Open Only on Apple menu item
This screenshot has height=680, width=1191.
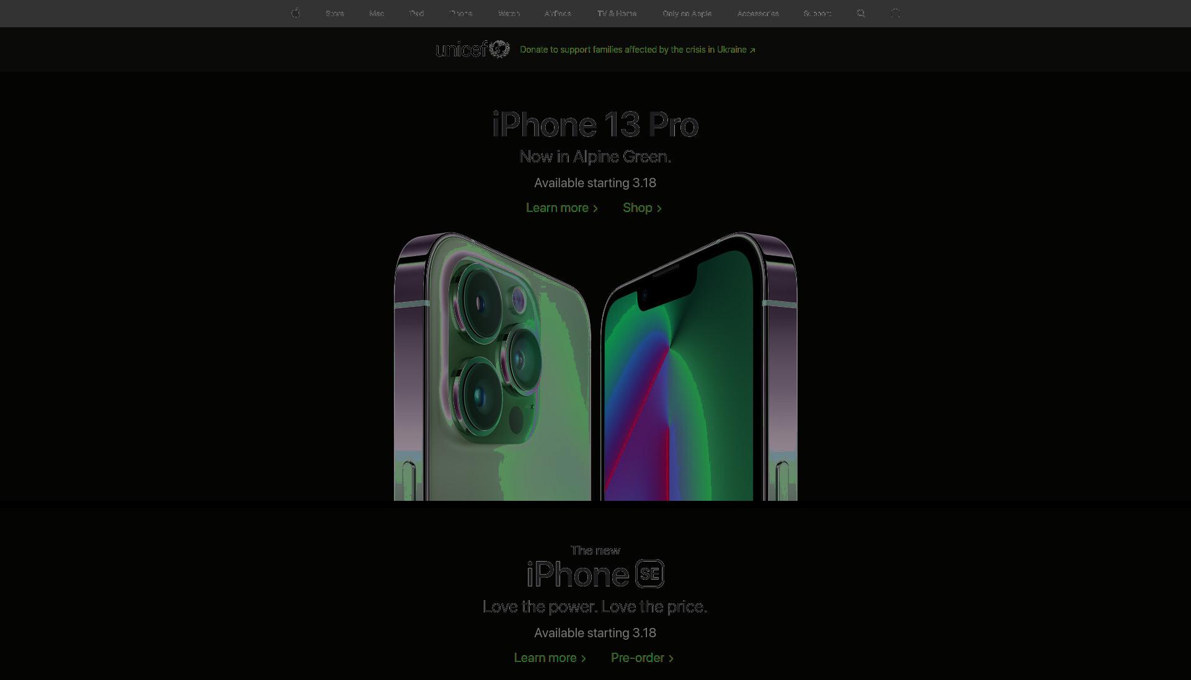click(x=687, y=14)
